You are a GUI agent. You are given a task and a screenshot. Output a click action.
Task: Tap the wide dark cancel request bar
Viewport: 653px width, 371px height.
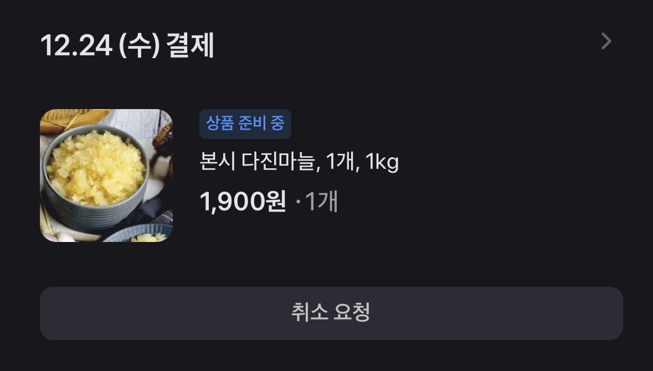point(331,313)
